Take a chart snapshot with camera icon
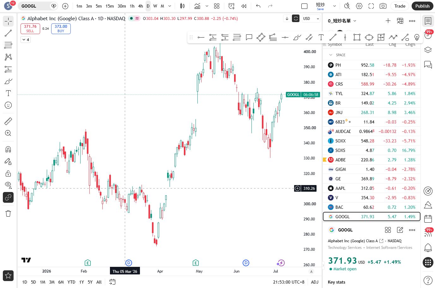The width and height of the screenshot is (435, 288). point(383,6)
